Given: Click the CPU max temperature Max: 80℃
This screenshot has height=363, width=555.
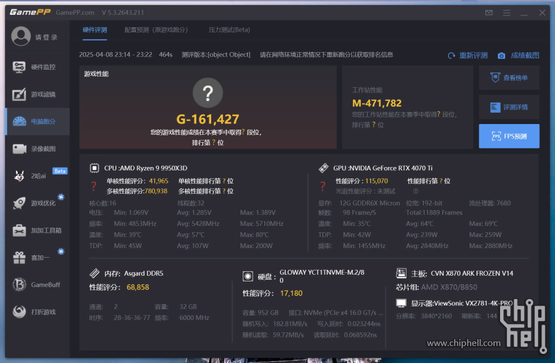Looking at the screenshot, I should click(254, 234).
